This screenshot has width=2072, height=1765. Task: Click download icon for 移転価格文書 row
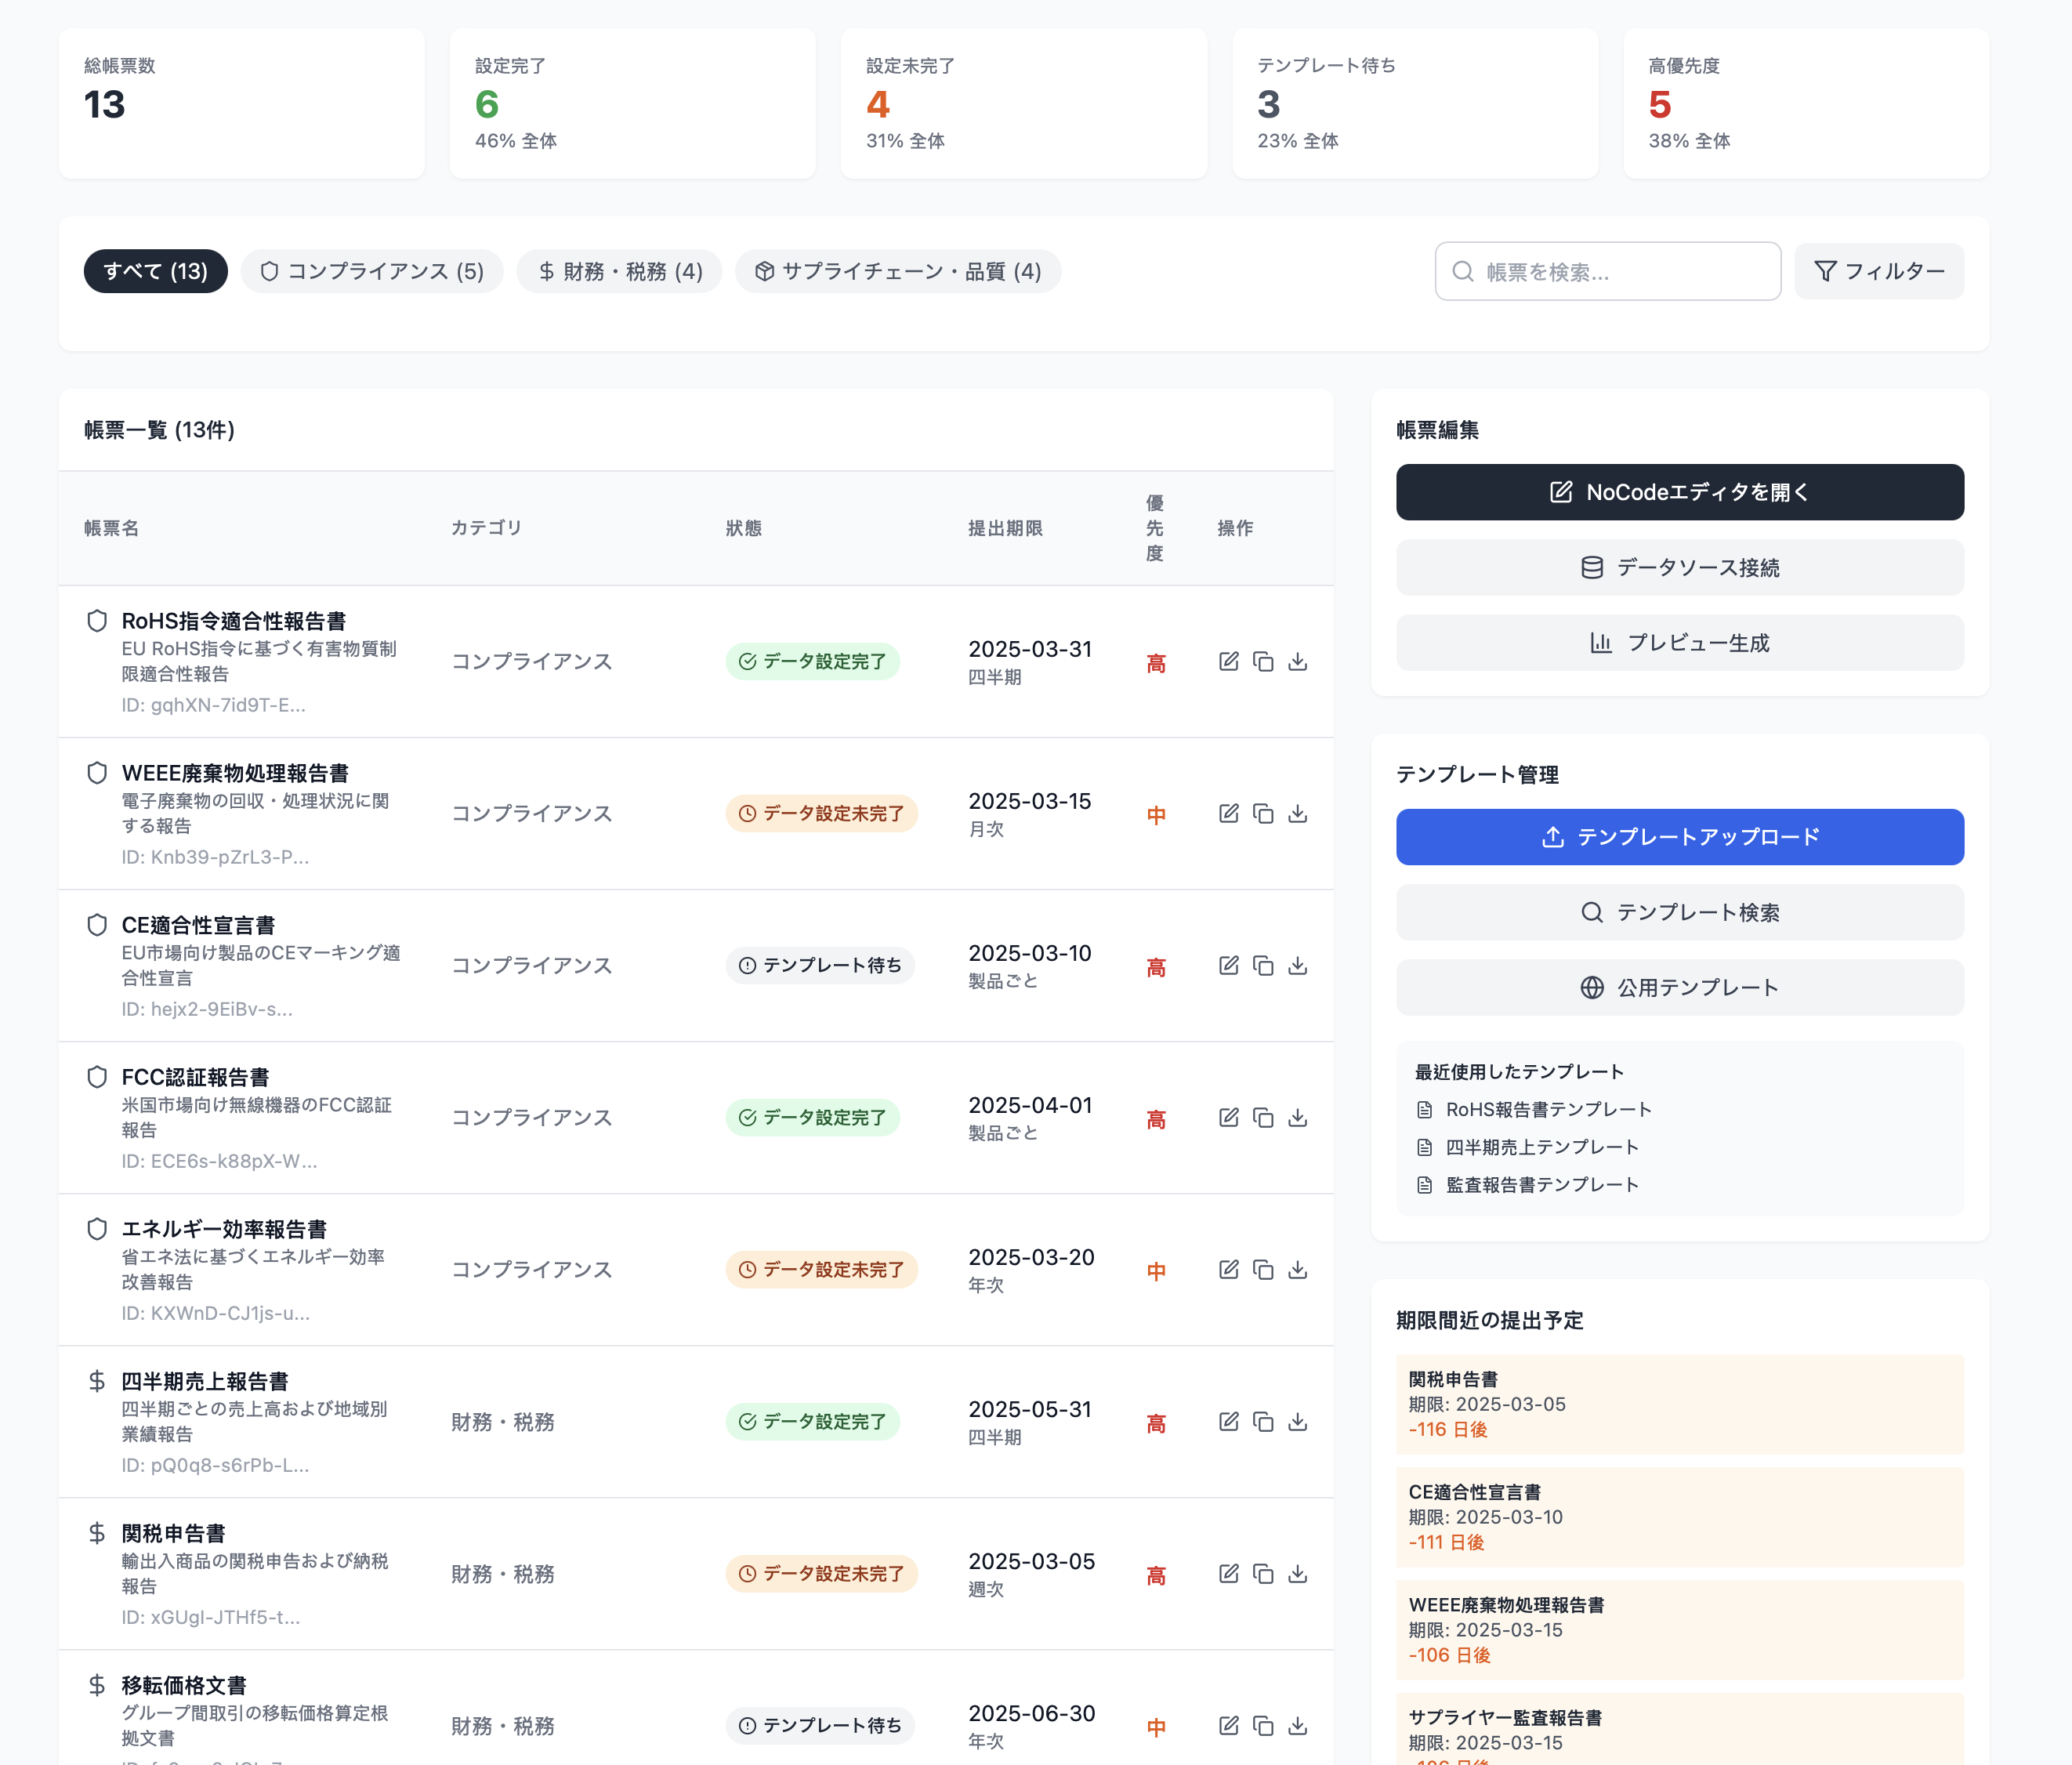[1297, 1725]
